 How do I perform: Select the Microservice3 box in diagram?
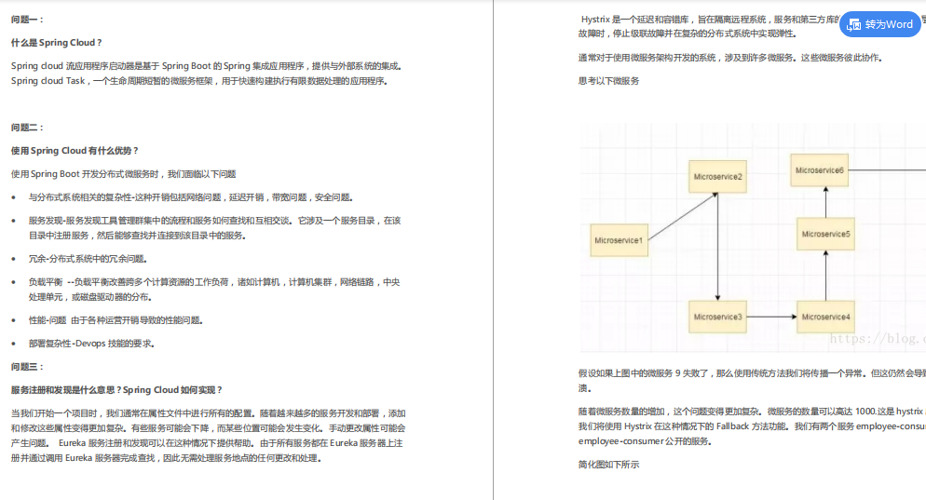(717, 317)
